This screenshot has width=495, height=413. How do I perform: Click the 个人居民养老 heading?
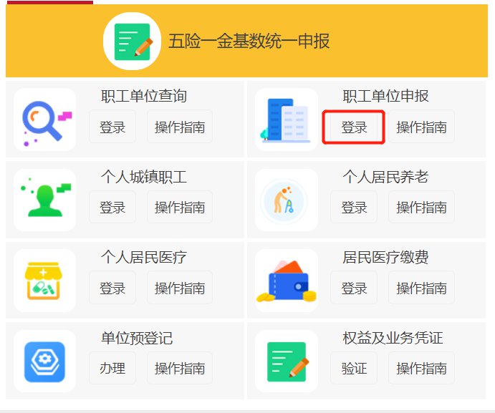point(385,177)
